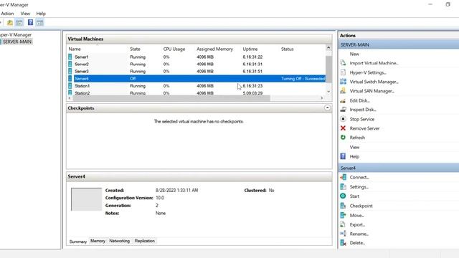Open the Hyper-V Settings icon
The image size is (459, 258).
click(343, 72)
